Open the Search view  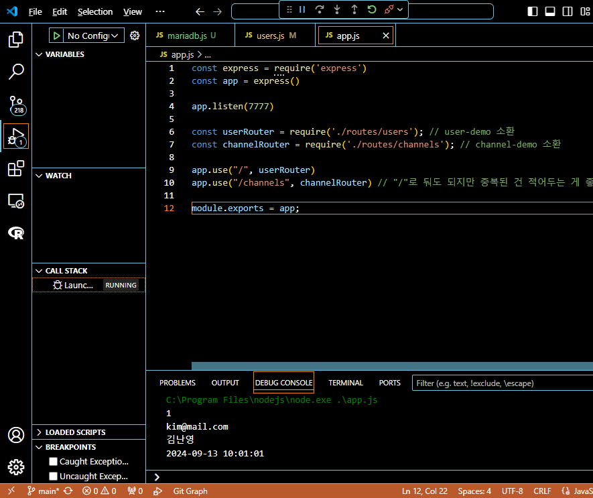point(16,71)
